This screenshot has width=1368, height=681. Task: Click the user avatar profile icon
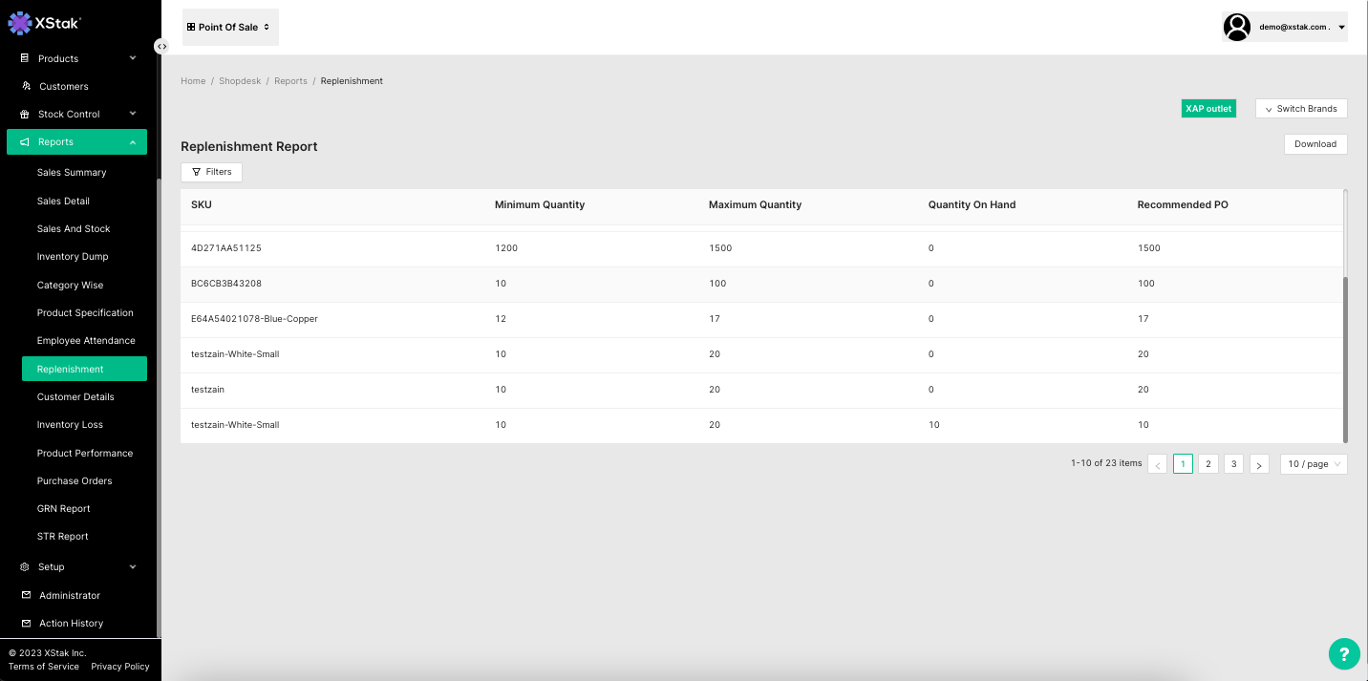tap(1237, 28)
